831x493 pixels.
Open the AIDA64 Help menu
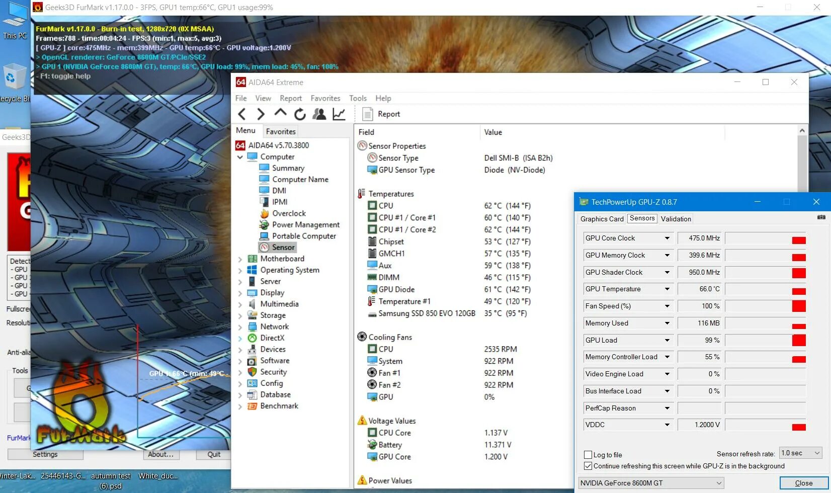click(383, 98)
